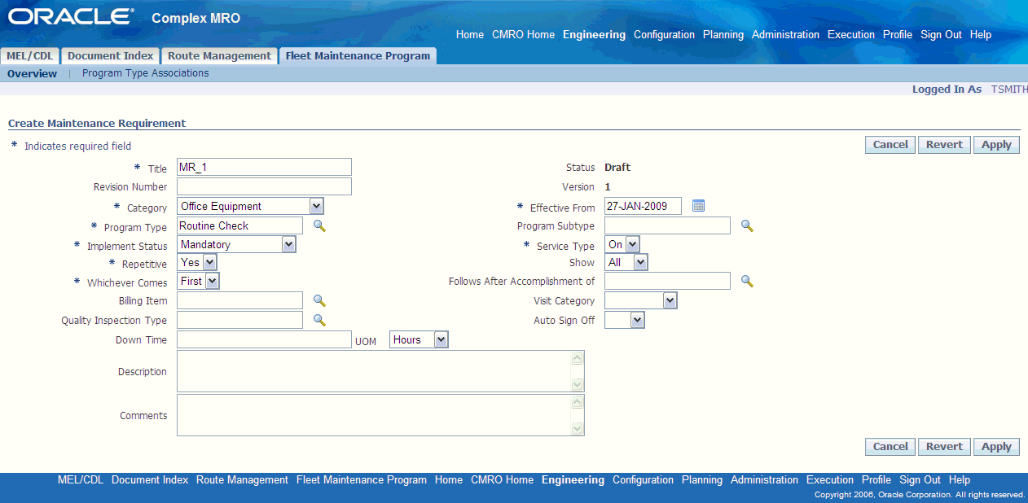Switch to the Route Management tab
This screenshot has height=503, width=1028.
tap(219, 56)
